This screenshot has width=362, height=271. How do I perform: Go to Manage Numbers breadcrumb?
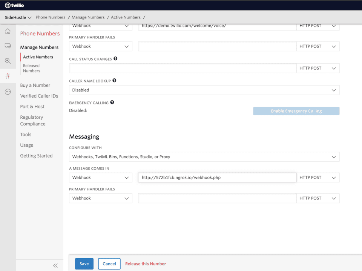[88, 17]
